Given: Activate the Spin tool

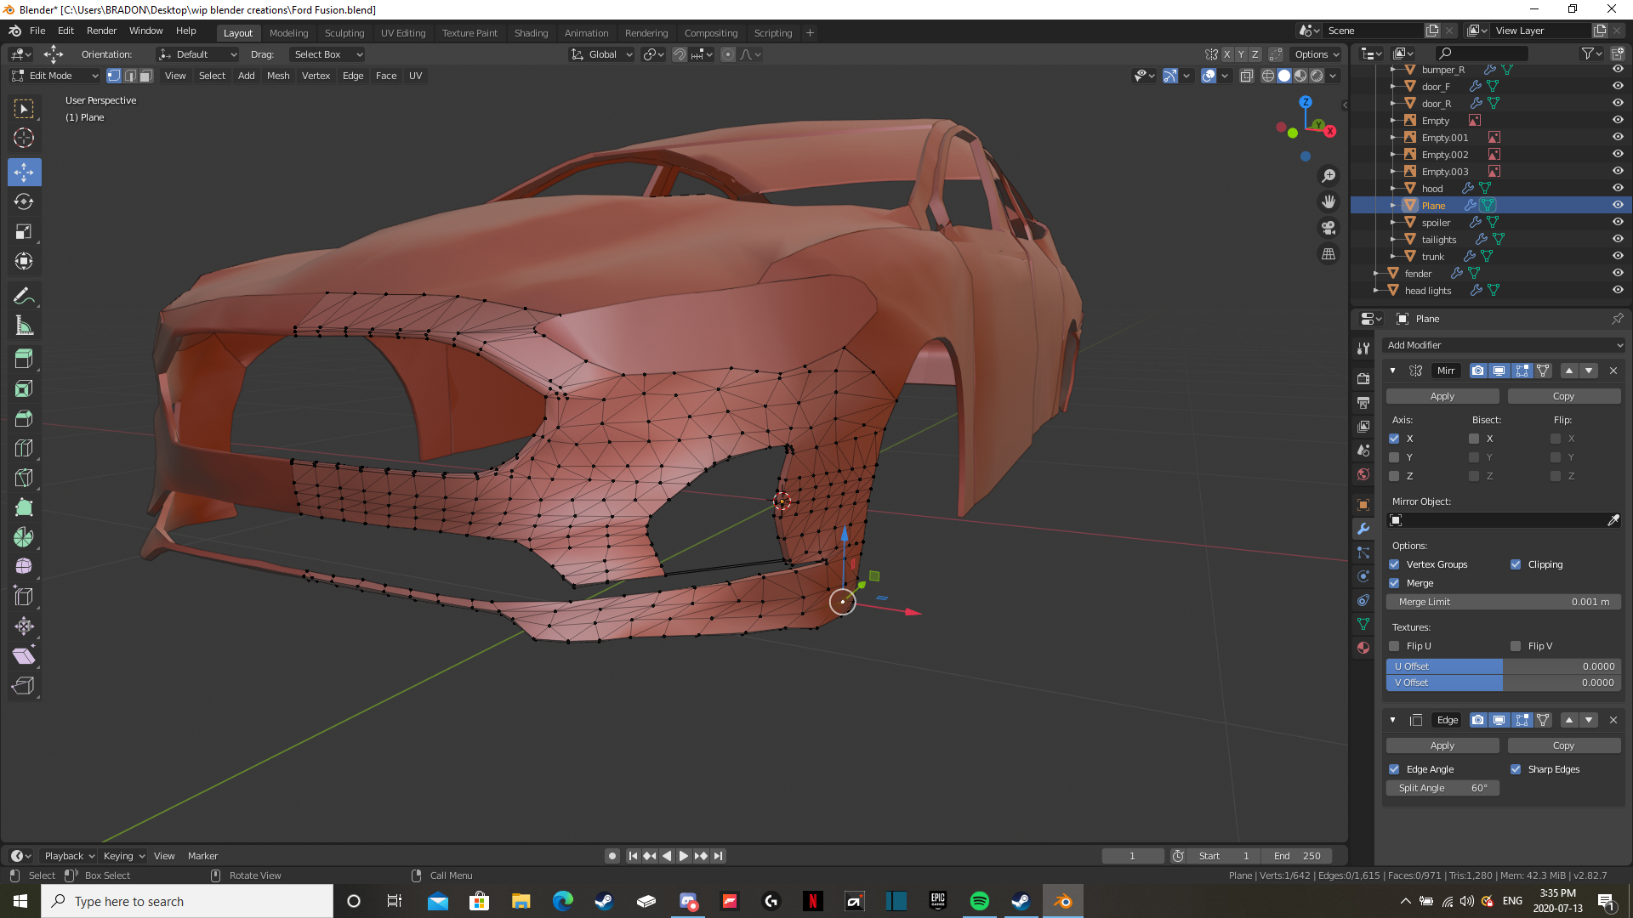Looking at the screenshot, I should [x=24, y=537].
